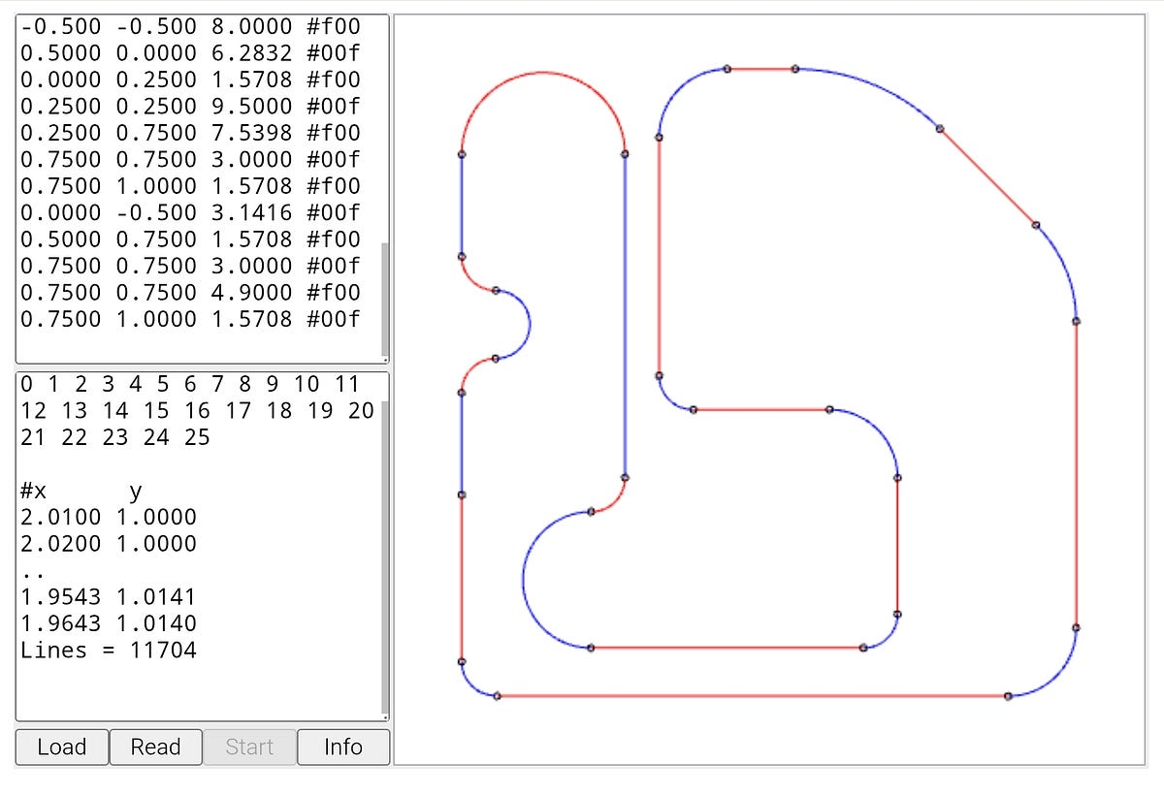
Task: Click the Info button
Action: click(x=343, y=747)
